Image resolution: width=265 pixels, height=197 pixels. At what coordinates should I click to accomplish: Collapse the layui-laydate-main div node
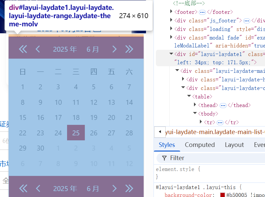point(177,70)
